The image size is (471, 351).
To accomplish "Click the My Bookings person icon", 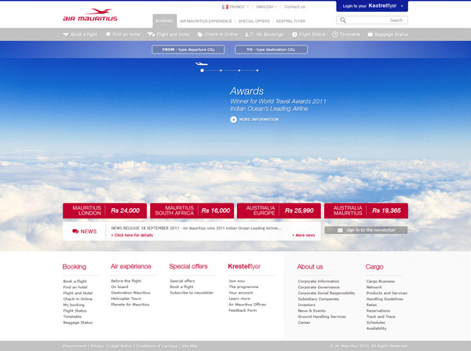I will click(249, 35).
